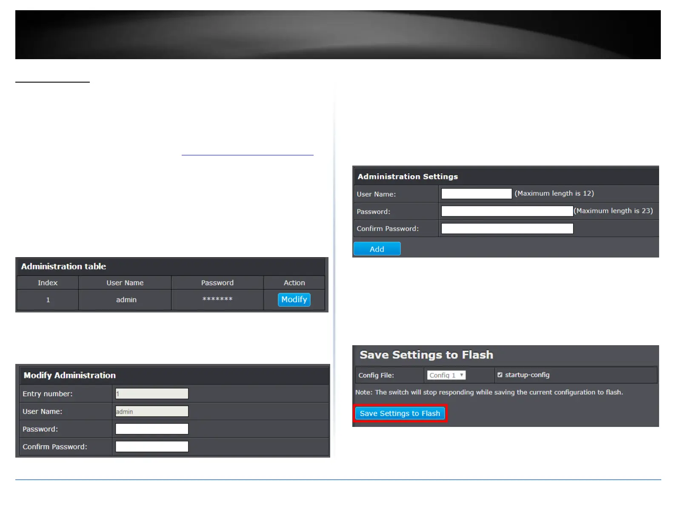Click the masked password ******* cell
This screenshot has height=521, width=674.
[217, 299]
